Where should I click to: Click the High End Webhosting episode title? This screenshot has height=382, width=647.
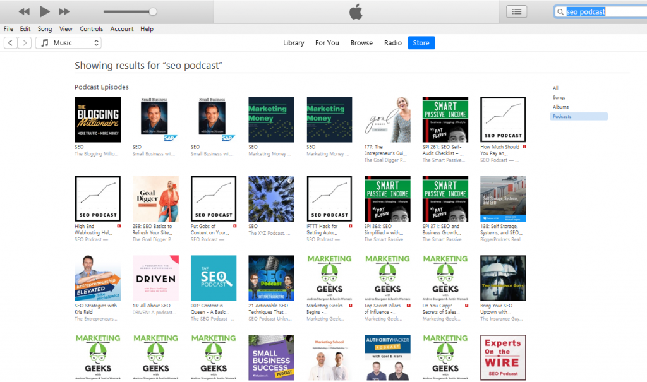[94, 229]
